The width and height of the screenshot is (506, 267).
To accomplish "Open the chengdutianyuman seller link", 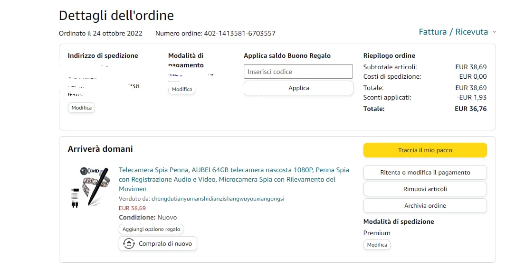I will point(218,199).
